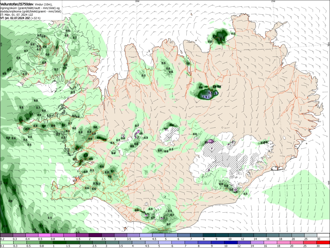The height and width of the screenshot is (248, 330).
Task: Click the 4.5 label on the upper legend
Action: (x=154, y=239)
